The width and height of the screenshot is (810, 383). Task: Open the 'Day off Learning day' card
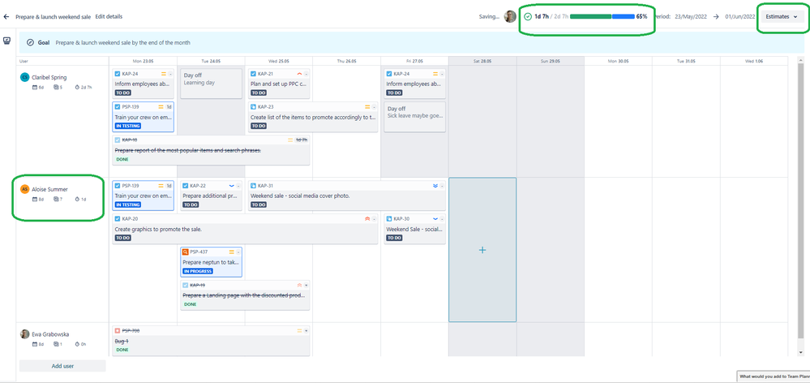(x=211, y=84)
